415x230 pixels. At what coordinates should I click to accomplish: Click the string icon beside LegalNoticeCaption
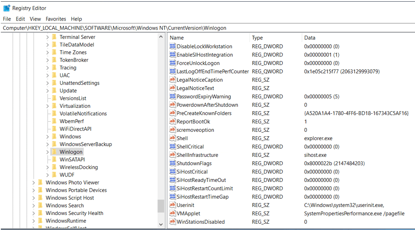(172, 80)
